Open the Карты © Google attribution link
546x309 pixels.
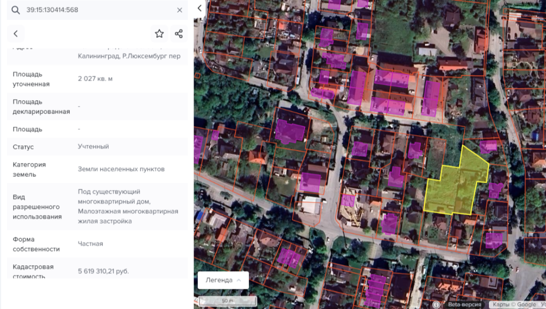[x=515, y=305]
